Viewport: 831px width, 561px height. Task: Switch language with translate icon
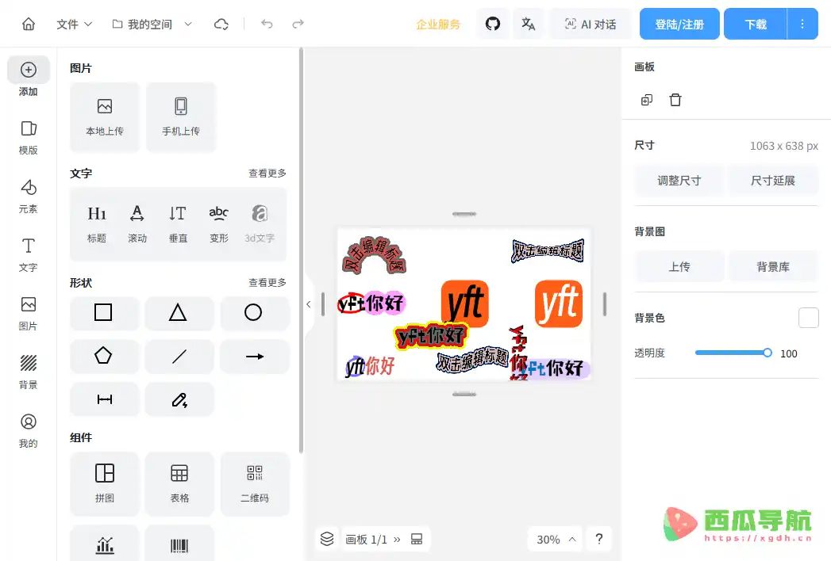(x=529, y=24)
